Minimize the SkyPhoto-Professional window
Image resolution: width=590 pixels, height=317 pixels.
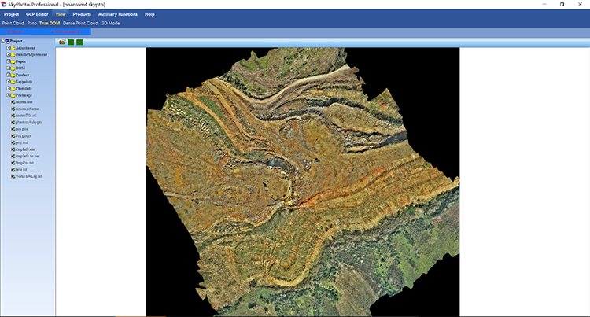pyautogui.click(x=544, y=4)
